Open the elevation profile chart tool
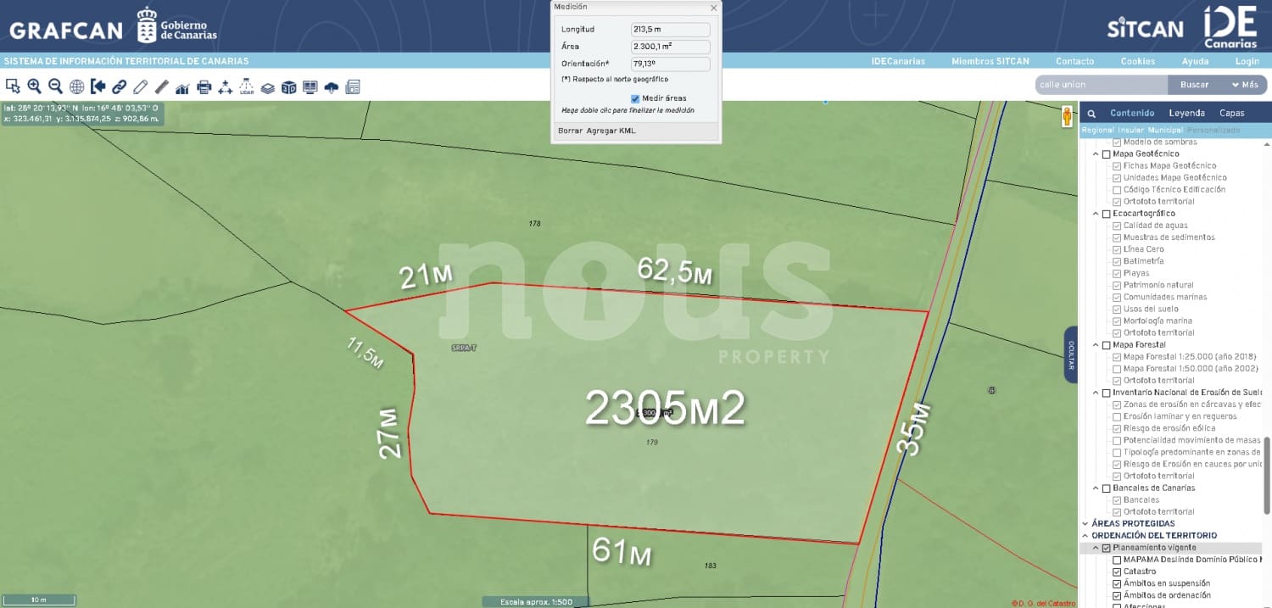 click(x=182, y=86)
